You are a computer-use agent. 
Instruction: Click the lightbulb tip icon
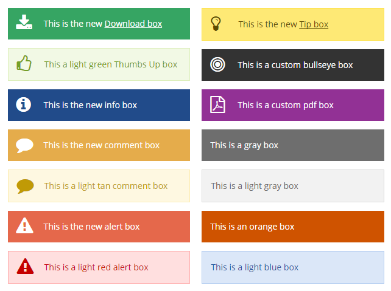(x=216, y=24)
